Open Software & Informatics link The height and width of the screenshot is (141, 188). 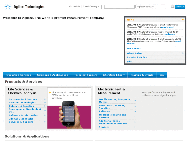[23, 115]
